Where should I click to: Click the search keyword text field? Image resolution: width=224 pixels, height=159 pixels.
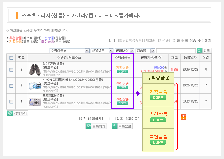175,51
